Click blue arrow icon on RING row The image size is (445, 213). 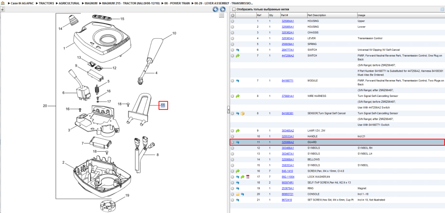(x=238, y=189)
